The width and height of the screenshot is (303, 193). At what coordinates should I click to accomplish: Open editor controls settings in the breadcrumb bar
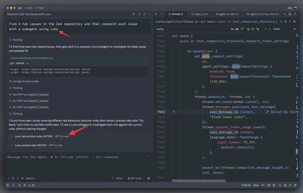click(294, 22)
